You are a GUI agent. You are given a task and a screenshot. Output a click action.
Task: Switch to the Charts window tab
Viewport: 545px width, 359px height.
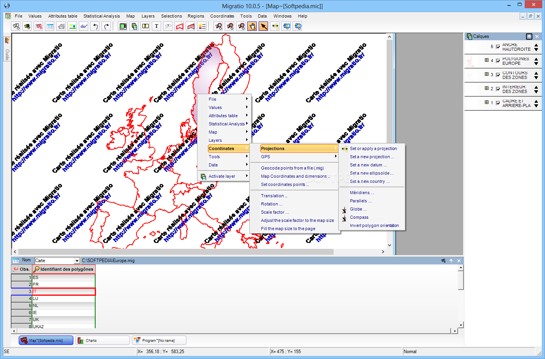[102, 341]
